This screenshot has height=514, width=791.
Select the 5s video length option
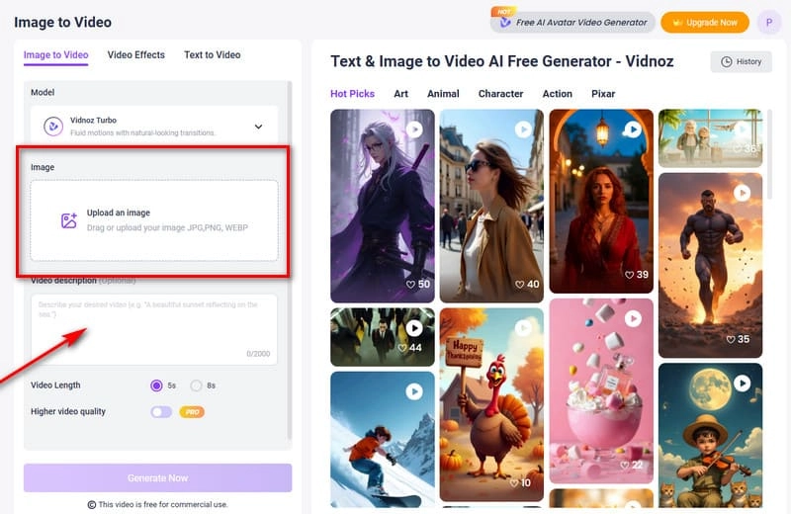point(156,385)
